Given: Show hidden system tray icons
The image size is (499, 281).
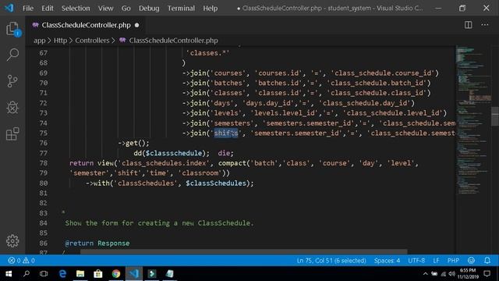Looking at the screenshot, I should point(426,274).
